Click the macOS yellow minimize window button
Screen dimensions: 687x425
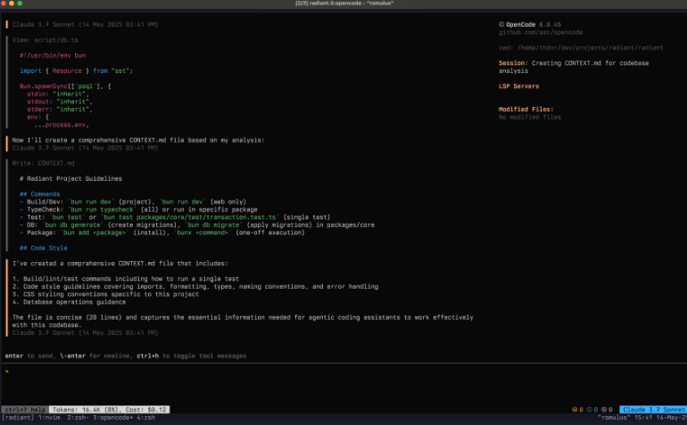(12, 3)
